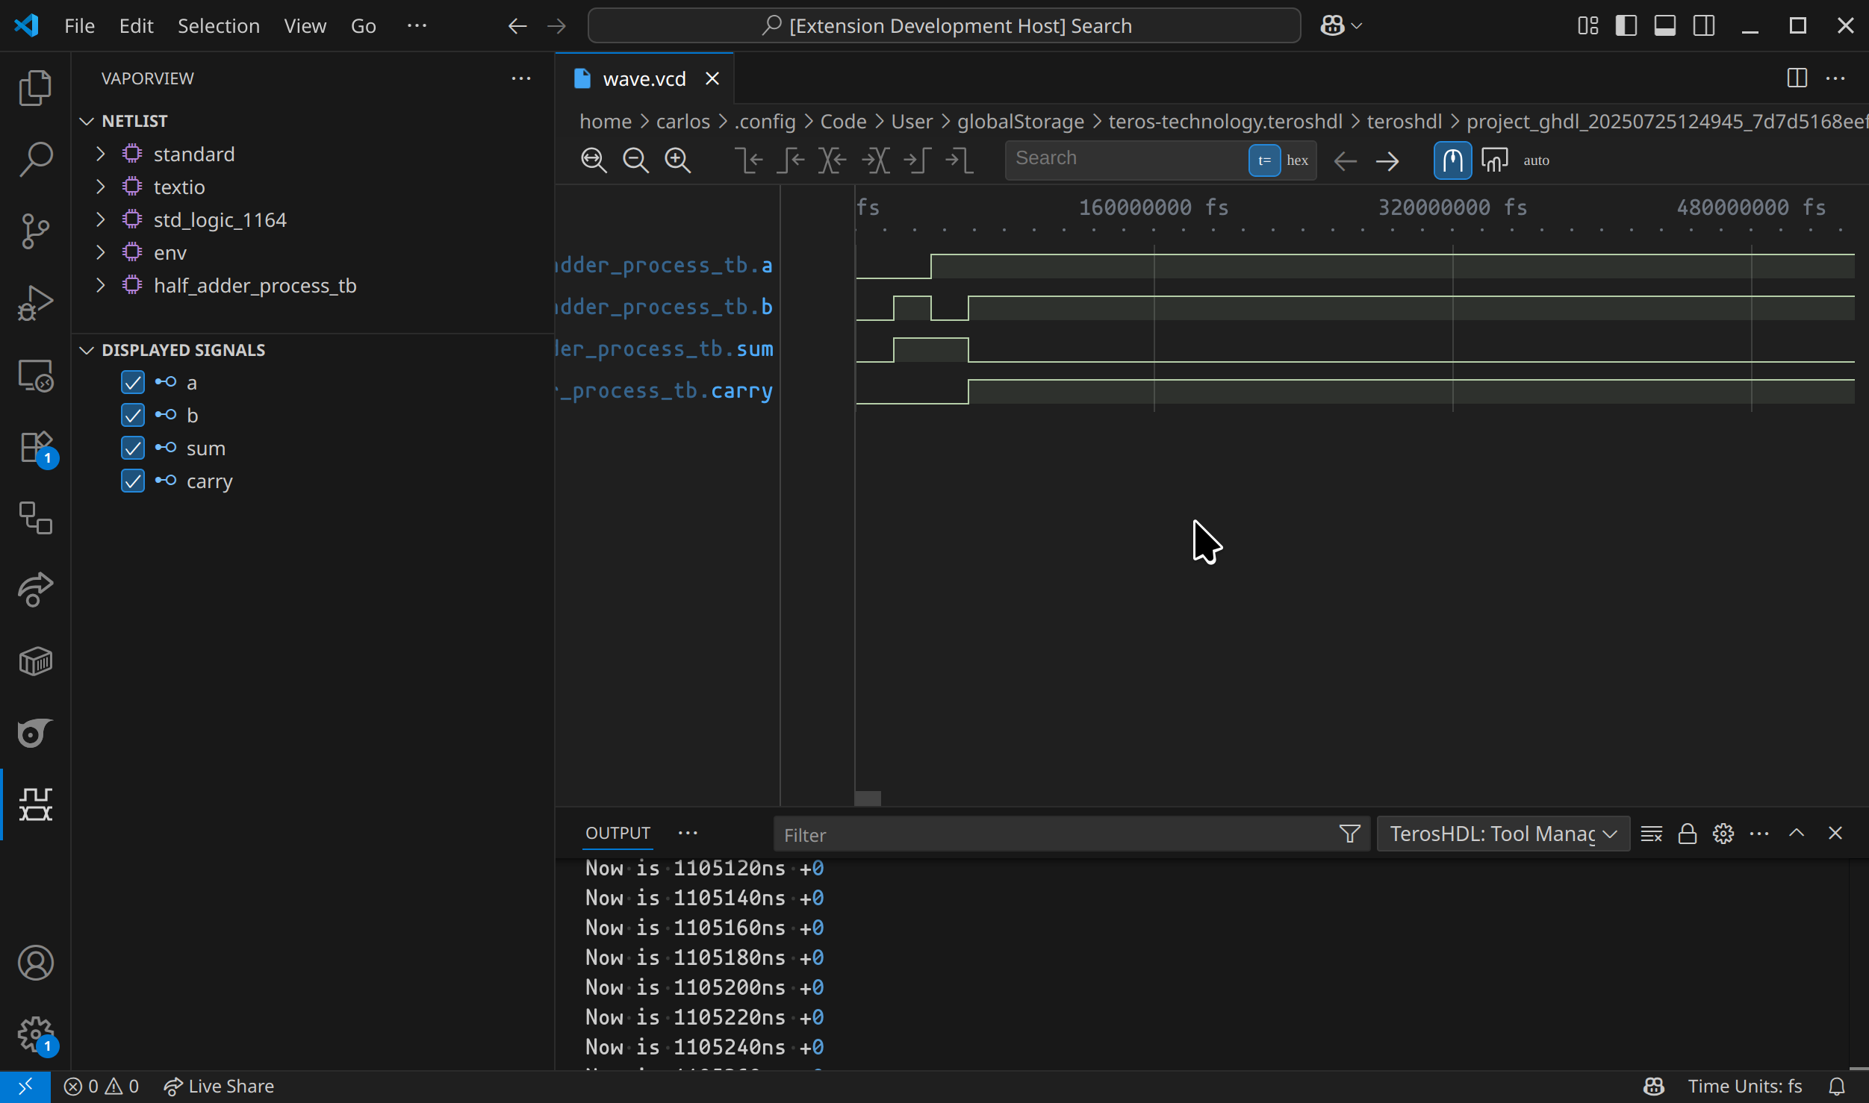Screen dimensions: 1869x1103
Task: Go to next positive edge icon
Action: point(917,160)
